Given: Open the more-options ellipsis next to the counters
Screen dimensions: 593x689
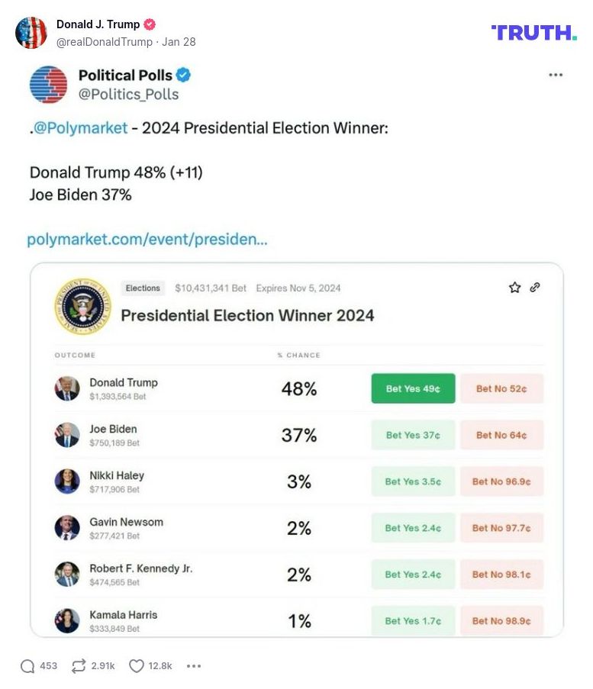Looking at the screenshot, I should point(193,665).
